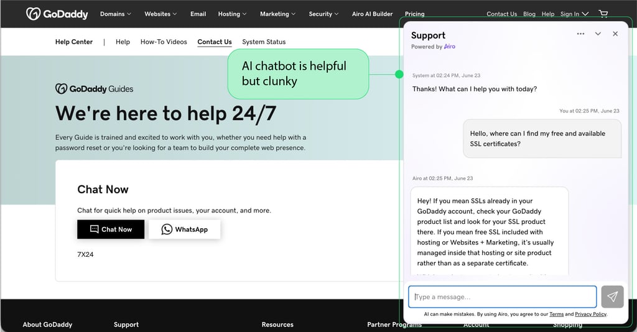Open Airo AI Builder
This screenshot has width=637, height=332.
click(372, 14)
